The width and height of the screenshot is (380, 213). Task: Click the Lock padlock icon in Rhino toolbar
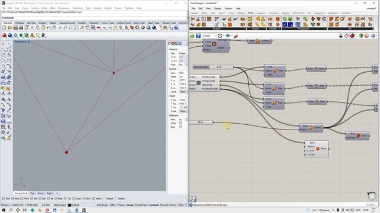pyautogui.click(x=126, y=28)
